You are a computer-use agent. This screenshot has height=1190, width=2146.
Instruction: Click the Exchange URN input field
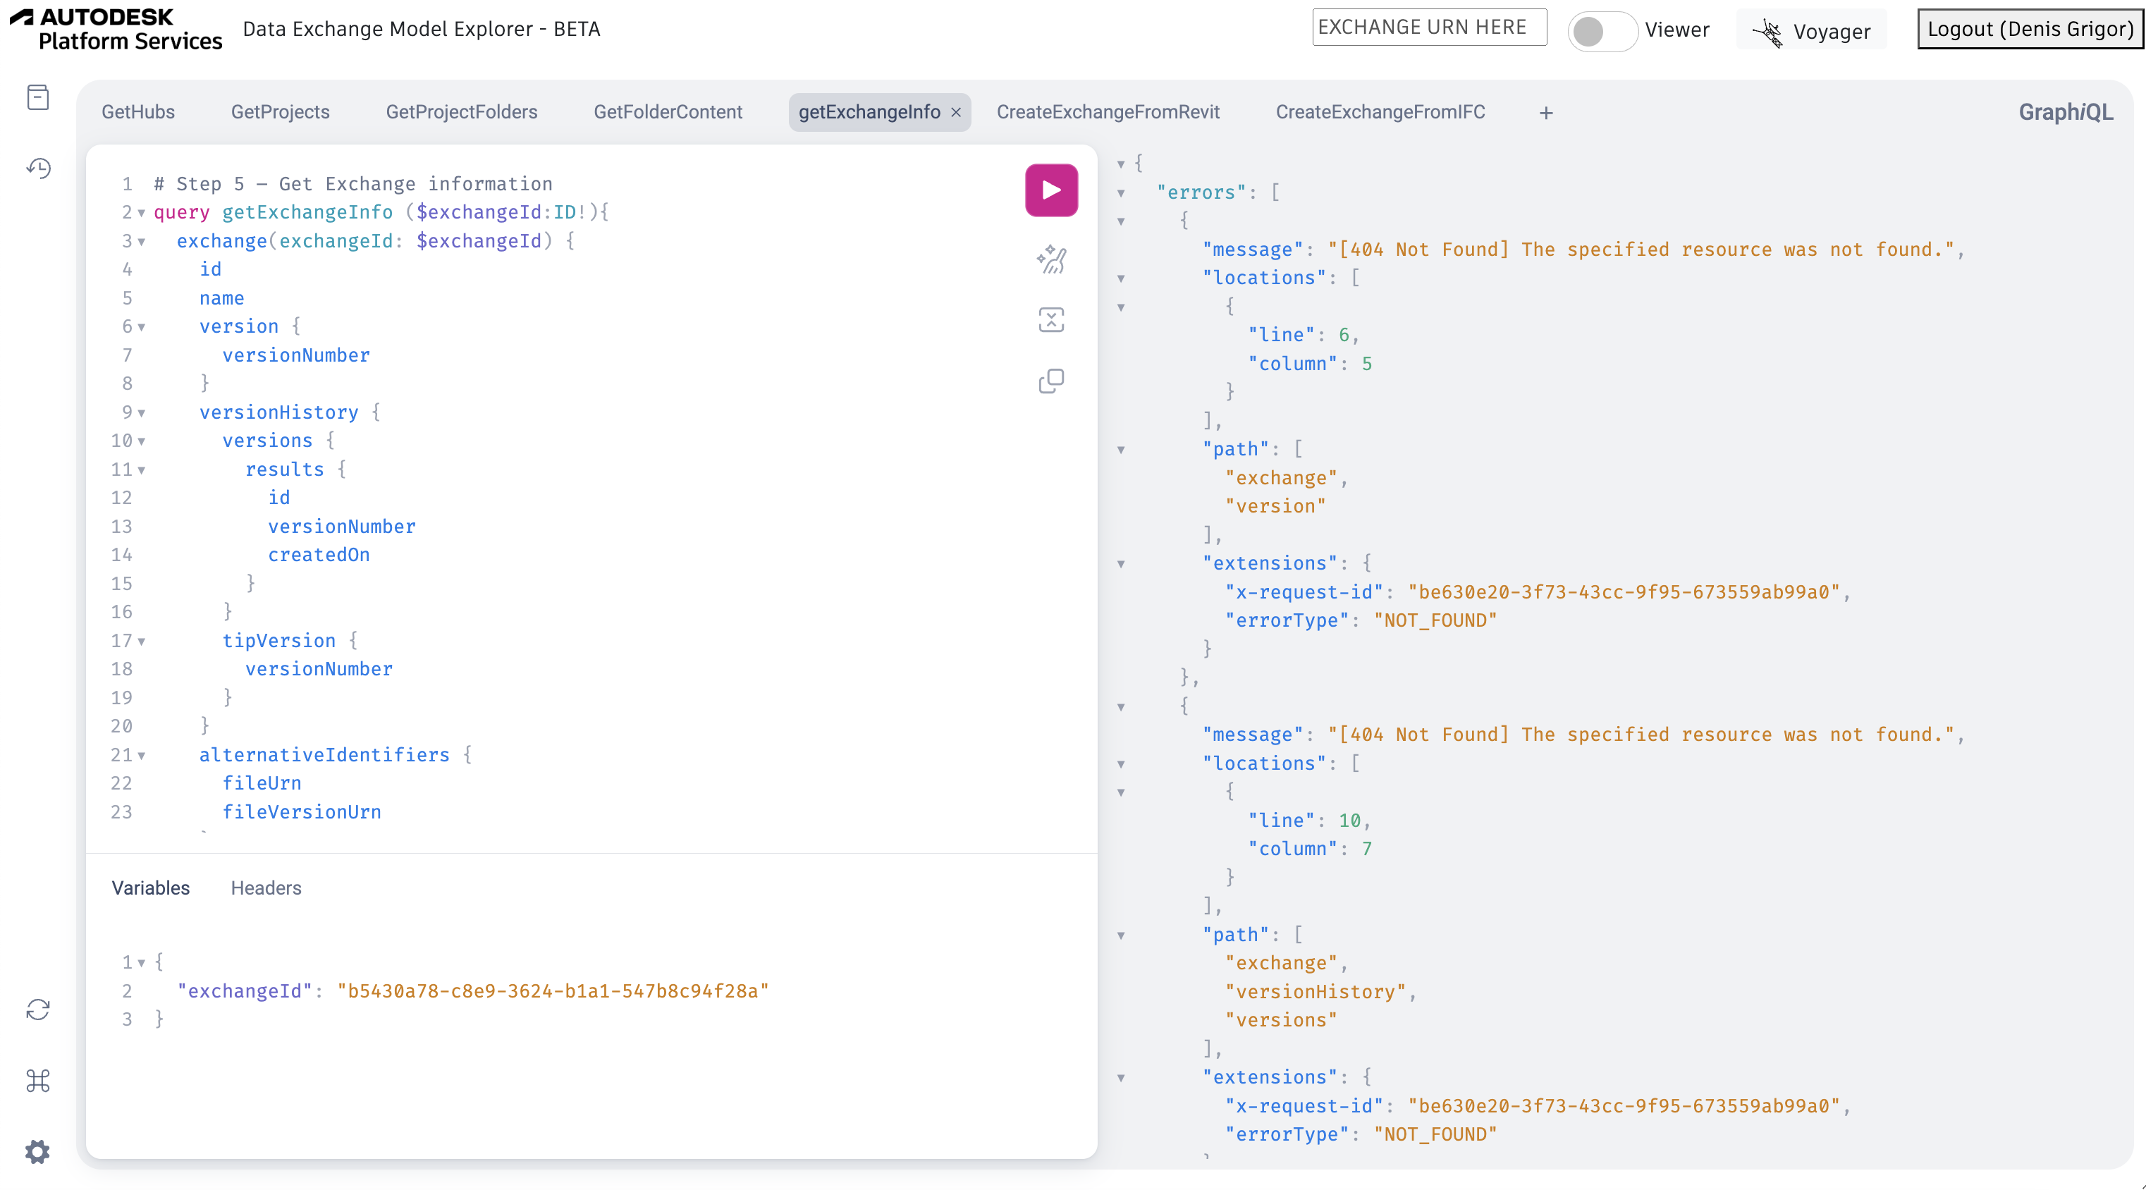click(x=1430, y=27)
